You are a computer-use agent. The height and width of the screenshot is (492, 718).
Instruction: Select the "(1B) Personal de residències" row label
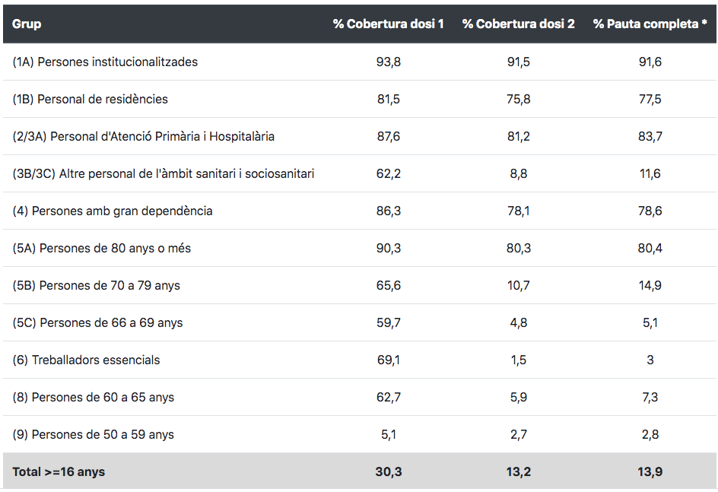[x=90, y=99]
